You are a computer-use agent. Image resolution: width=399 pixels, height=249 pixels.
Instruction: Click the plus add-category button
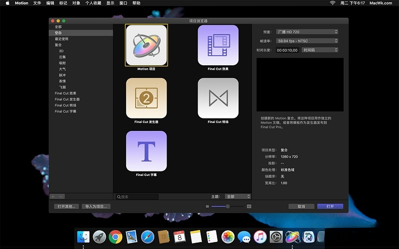coord(53,196)
